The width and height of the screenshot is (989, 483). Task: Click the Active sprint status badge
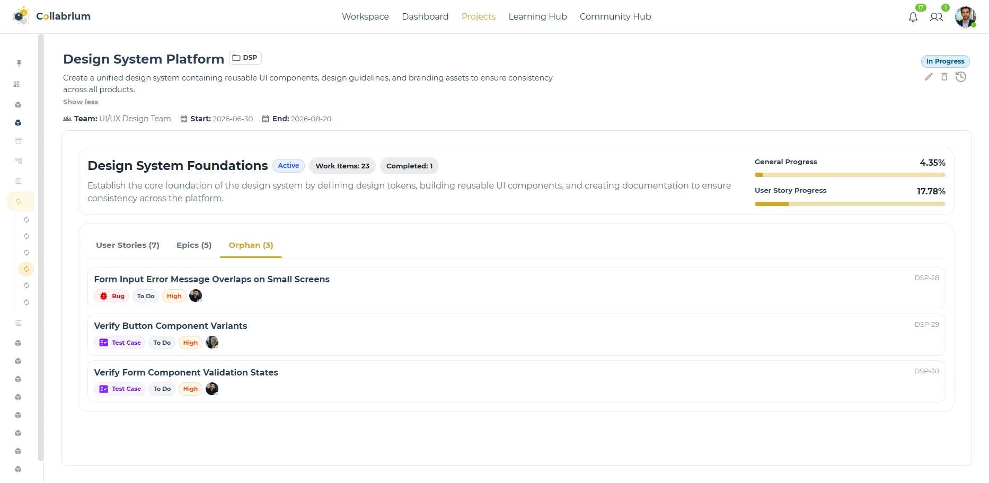pyautogui.click(x=288, y=166)
